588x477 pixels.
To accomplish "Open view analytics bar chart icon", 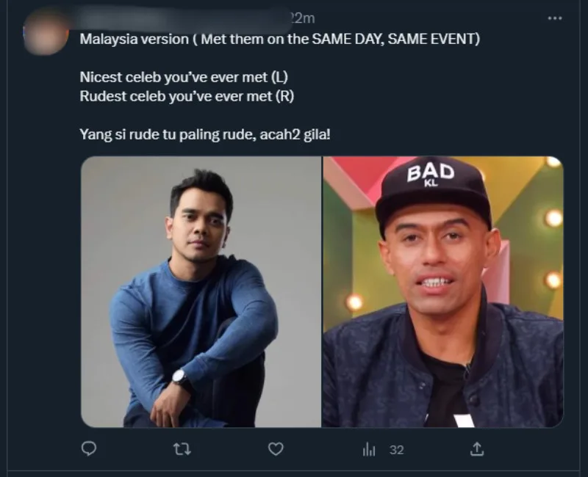I will (369, 449).
